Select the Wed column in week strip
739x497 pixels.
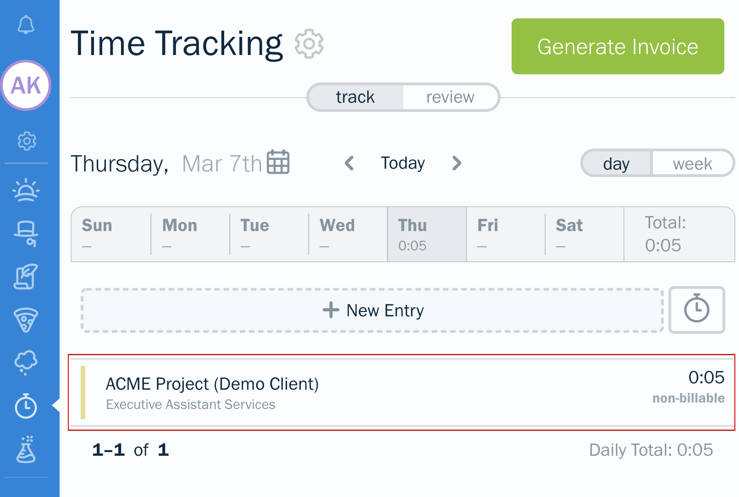tap(347, 234)
